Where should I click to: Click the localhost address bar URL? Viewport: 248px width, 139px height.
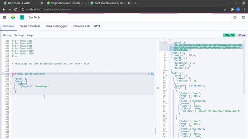point(48,9)
